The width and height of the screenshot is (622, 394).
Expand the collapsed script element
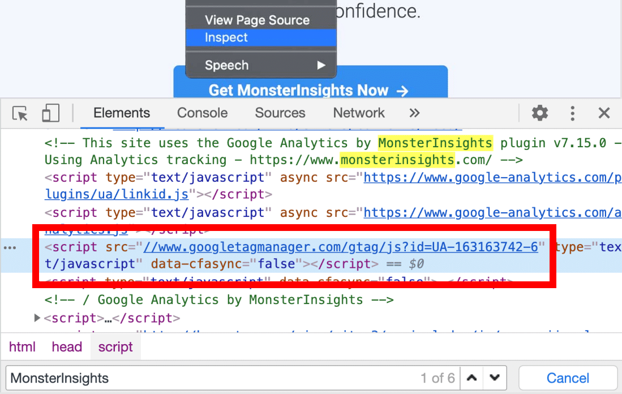(x=37, y=318)
